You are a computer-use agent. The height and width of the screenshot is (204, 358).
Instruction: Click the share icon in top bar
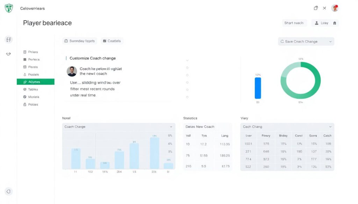pos(316,8)
